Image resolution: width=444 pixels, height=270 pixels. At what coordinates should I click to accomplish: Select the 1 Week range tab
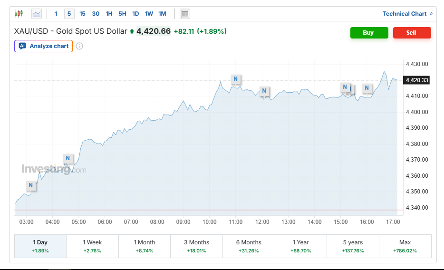[92, 246]
